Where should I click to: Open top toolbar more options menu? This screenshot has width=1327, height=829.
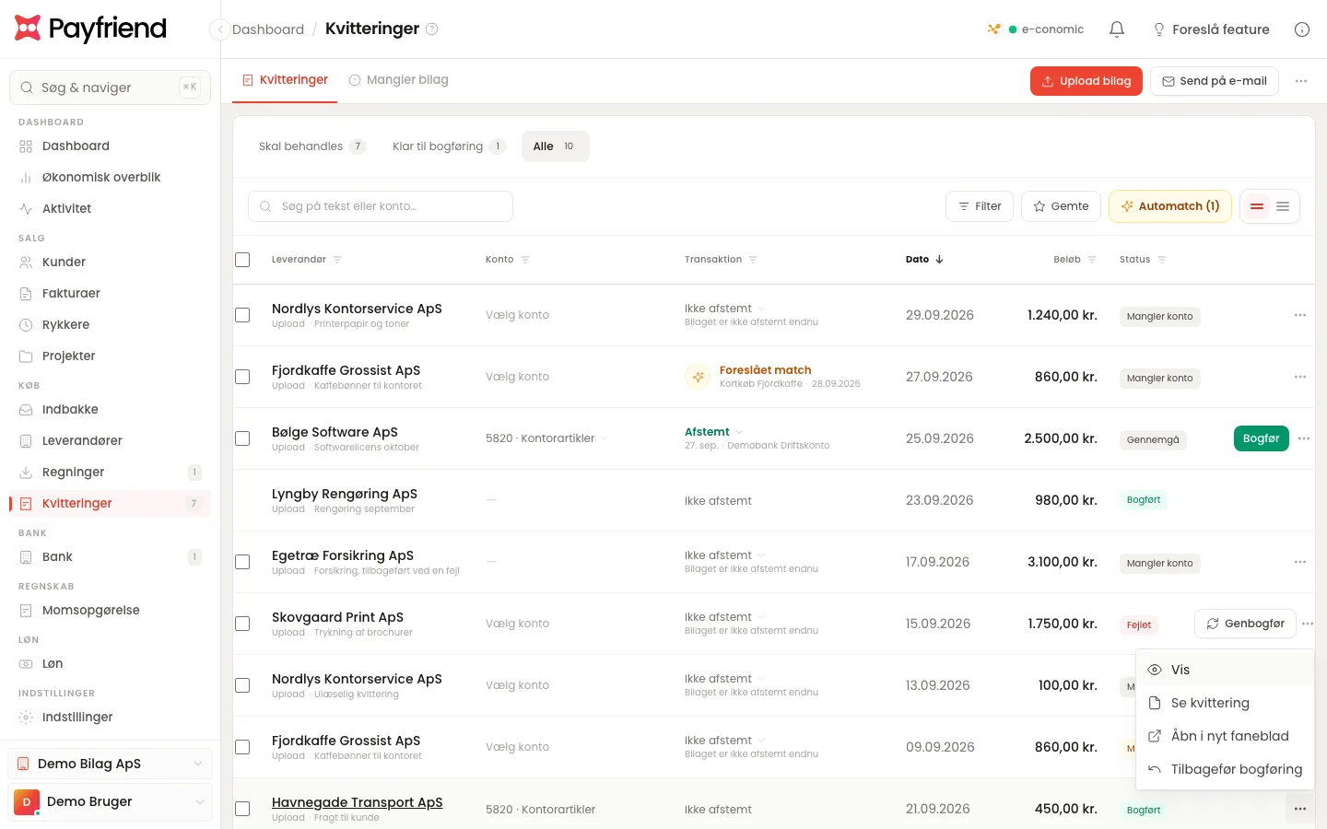(x=1301, y=81)
